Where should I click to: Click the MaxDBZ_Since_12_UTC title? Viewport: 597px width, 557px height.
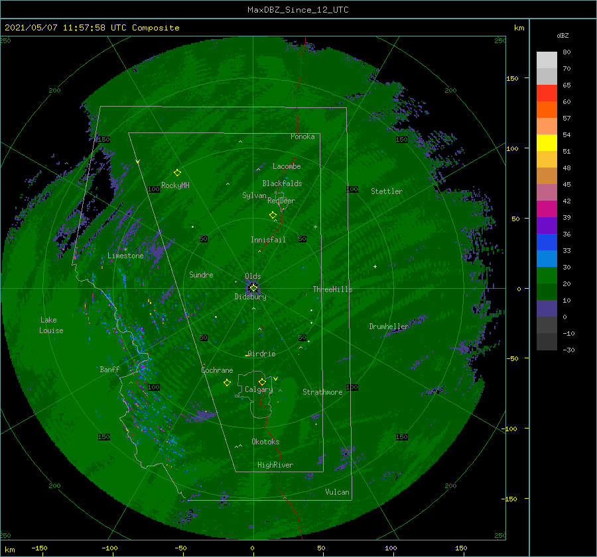pyautogui.click(x=298, y=10)
